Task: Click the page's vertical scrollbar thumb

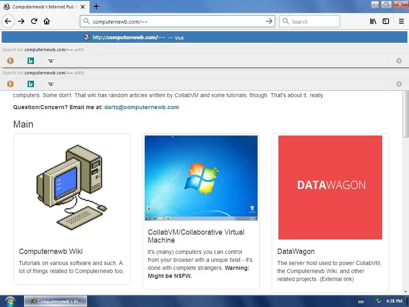Action: [406, 114]
